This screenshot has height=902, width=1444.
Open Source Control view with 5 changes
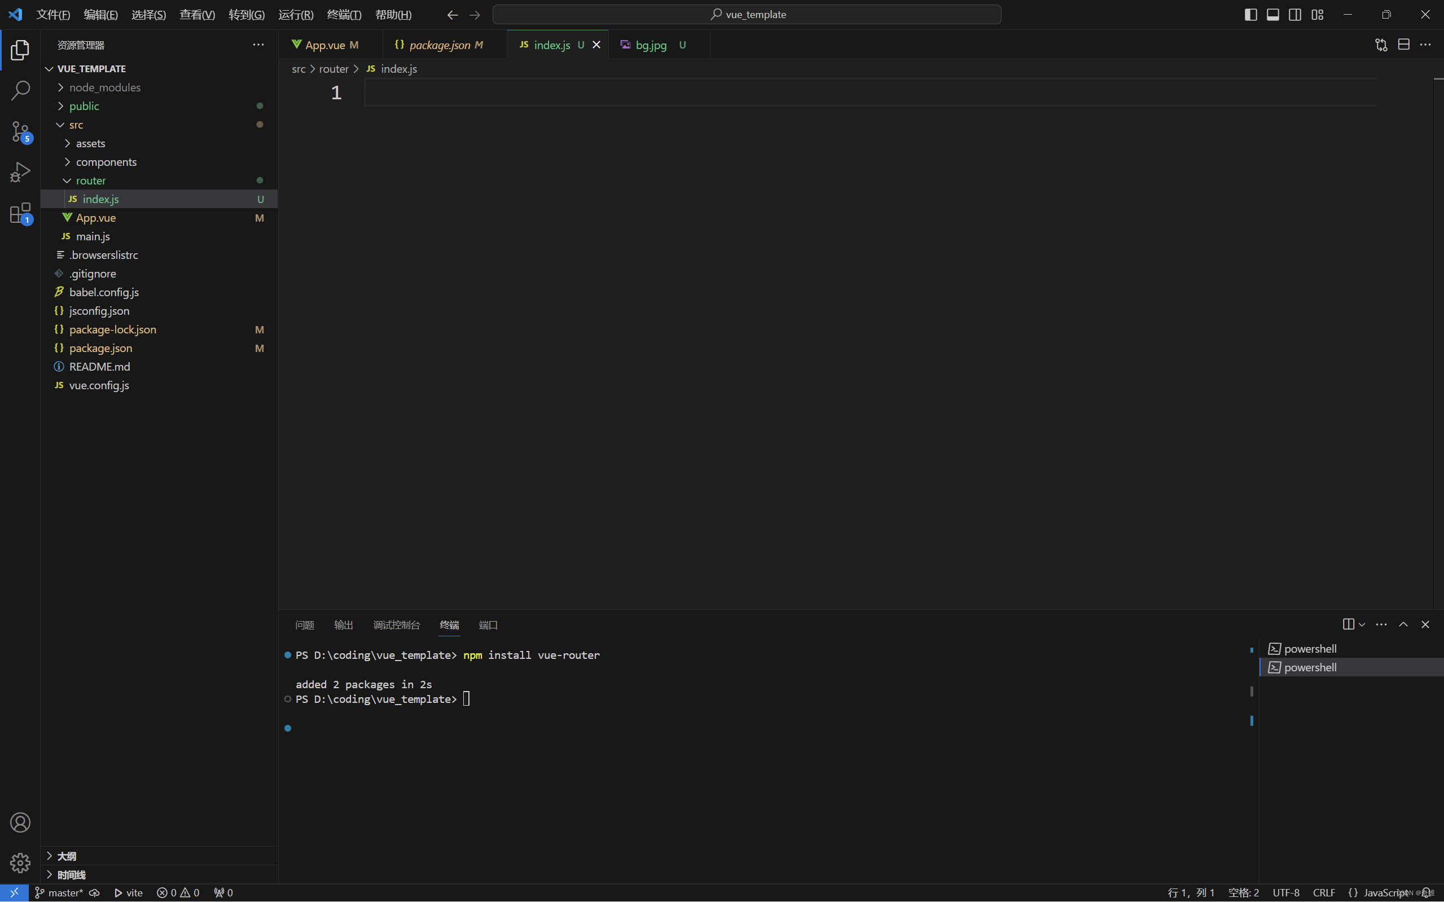tap(20, 131)
